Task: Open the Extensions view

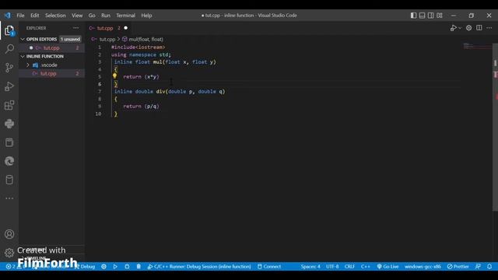Action: [x=9, y=105]
